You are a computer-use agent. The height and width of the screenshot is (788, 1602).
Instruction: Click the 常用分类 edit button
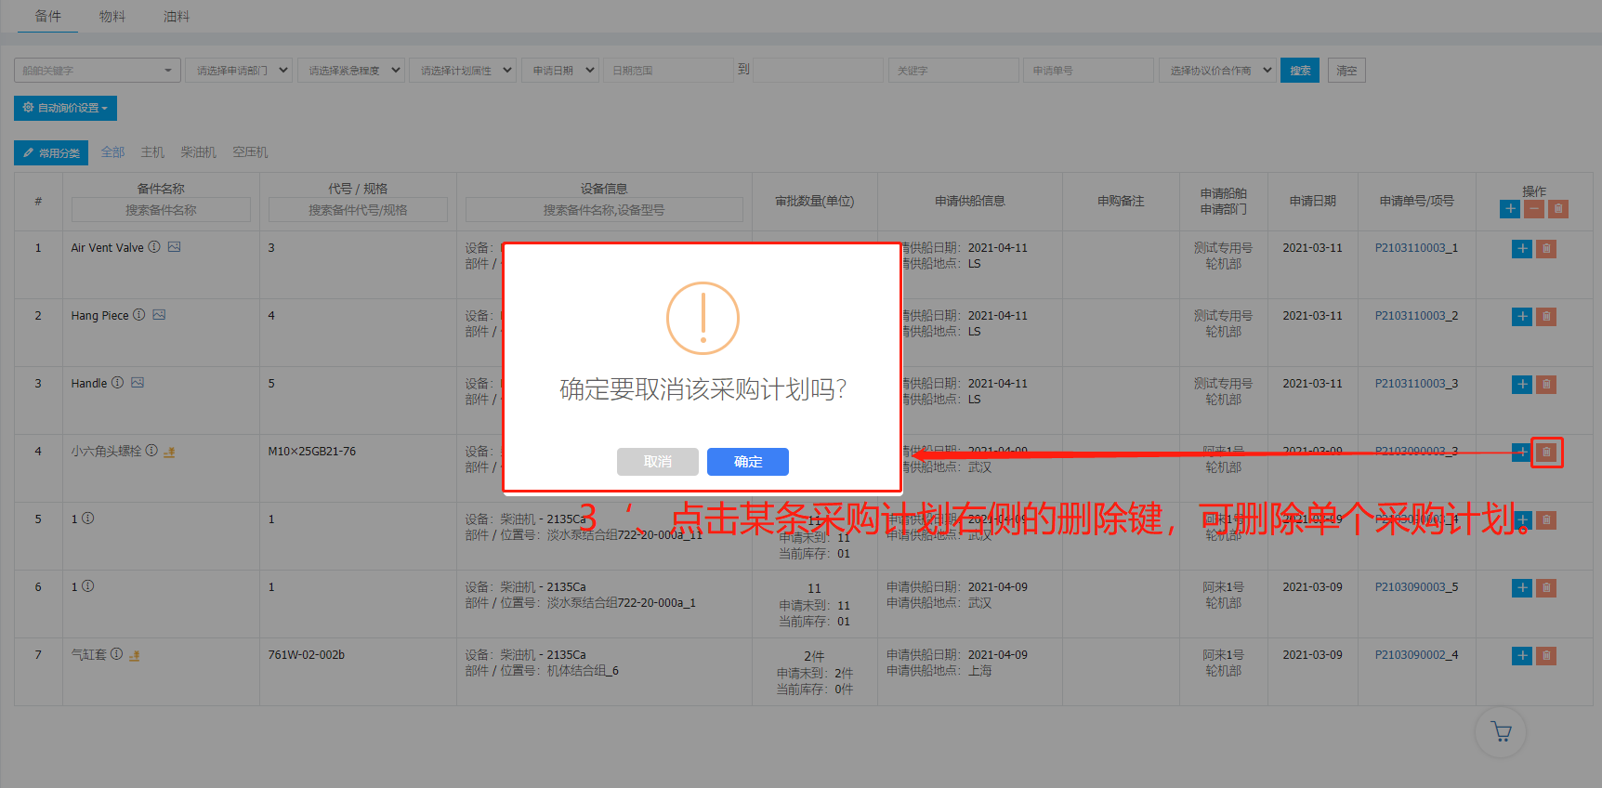coord(51,153)
